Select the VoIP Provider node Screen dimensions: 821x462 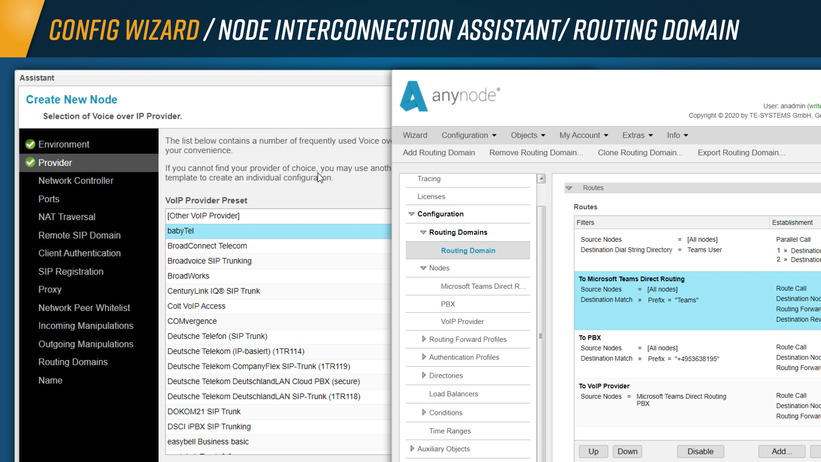(x=462, y=321)
